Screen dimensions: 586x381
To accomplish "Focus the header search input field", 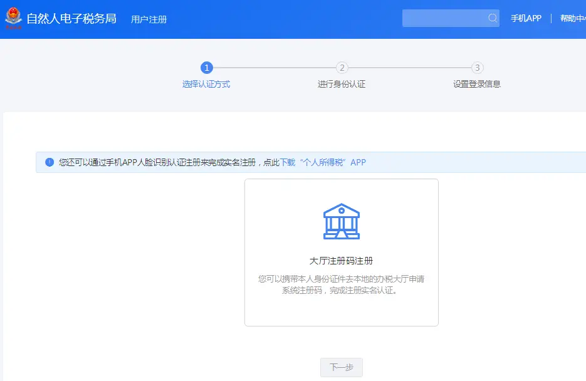I will click(451, 18).
